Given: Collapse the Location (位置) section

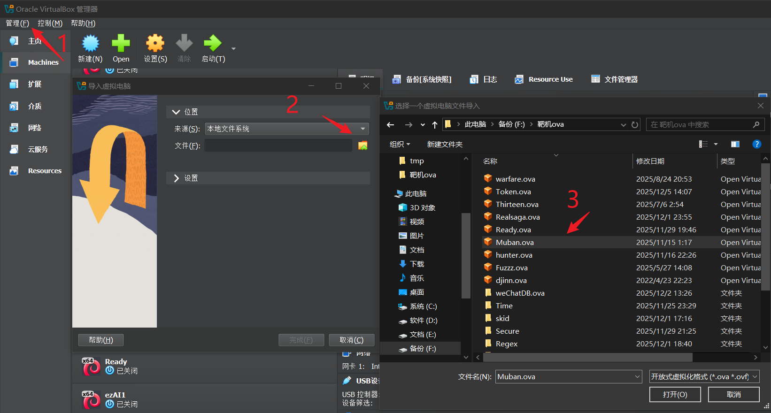Looking at the screenshot, I should [x=177, y=112].
